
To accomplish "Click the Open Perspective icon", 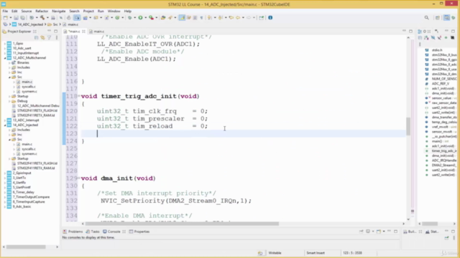I will point(438,18).
